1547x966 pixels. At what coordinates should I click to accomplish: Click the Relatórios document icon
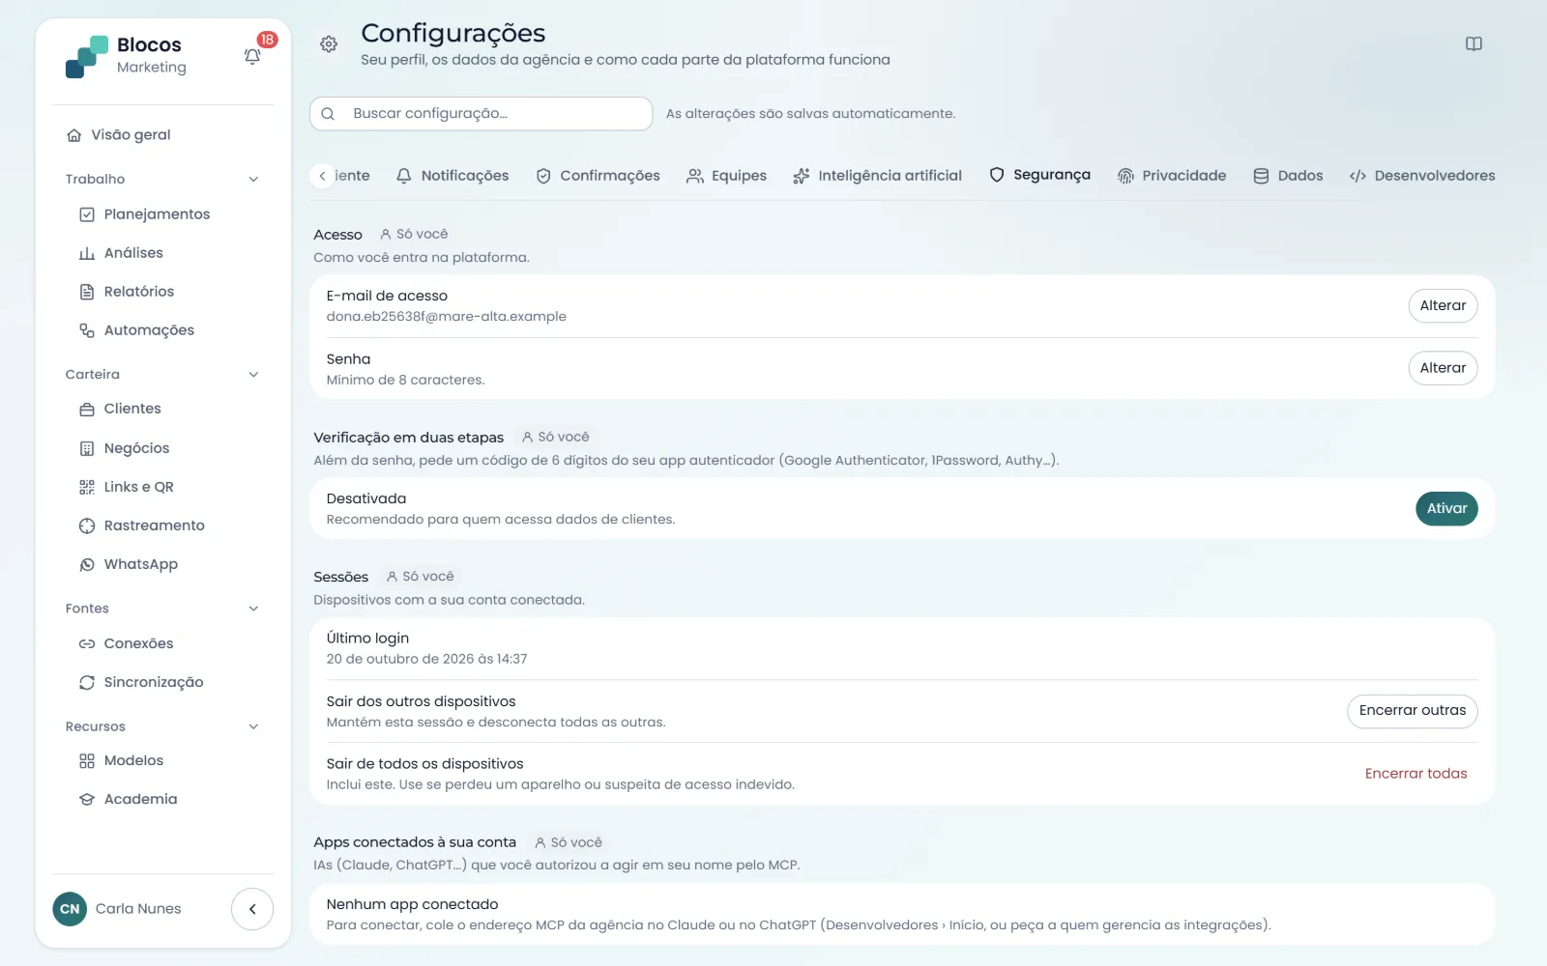click(87, 292)
